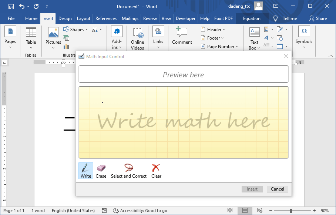Select the Write tool in Math Input Control
Screen dimensions: 336x215
pos(85,171)
